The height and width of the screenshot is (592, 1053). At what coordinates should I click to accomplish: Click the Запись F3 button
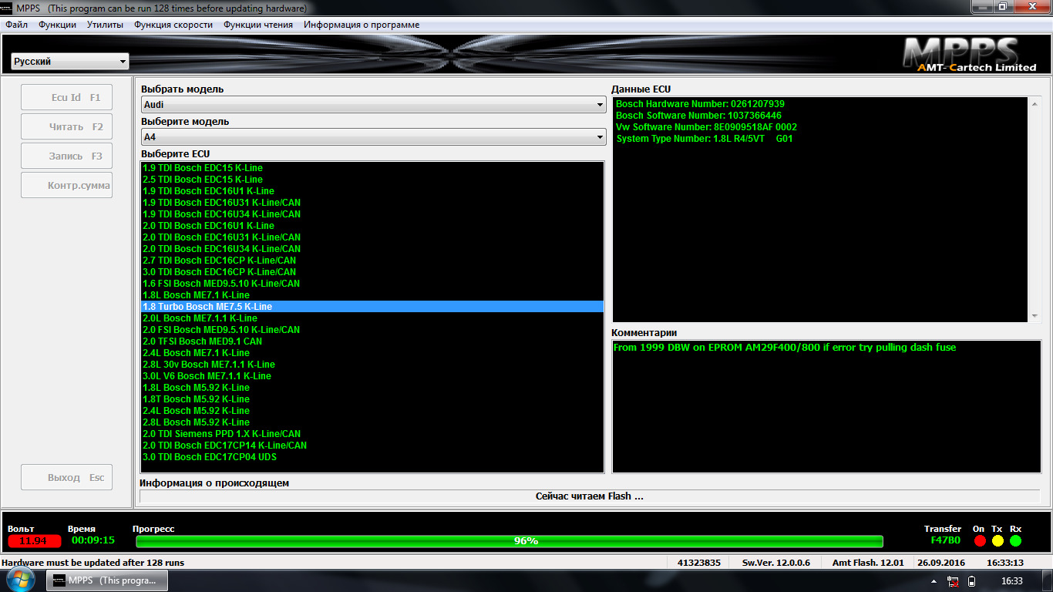click(x=66, y=156)
